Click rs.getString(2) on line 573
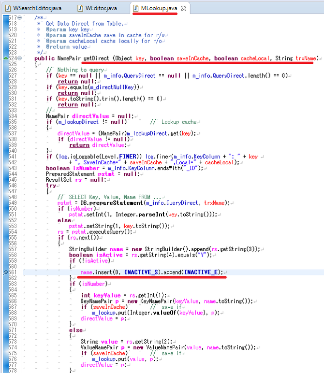The height and width of the screenshot is (373, 324). click(149, 342)
